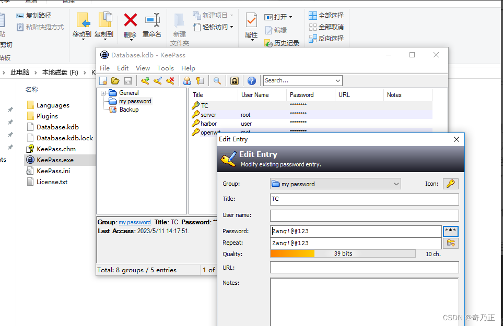Click into the Repeat password field
The height and width of the screenshot is (326, 503).
click(x=356, y=243)
